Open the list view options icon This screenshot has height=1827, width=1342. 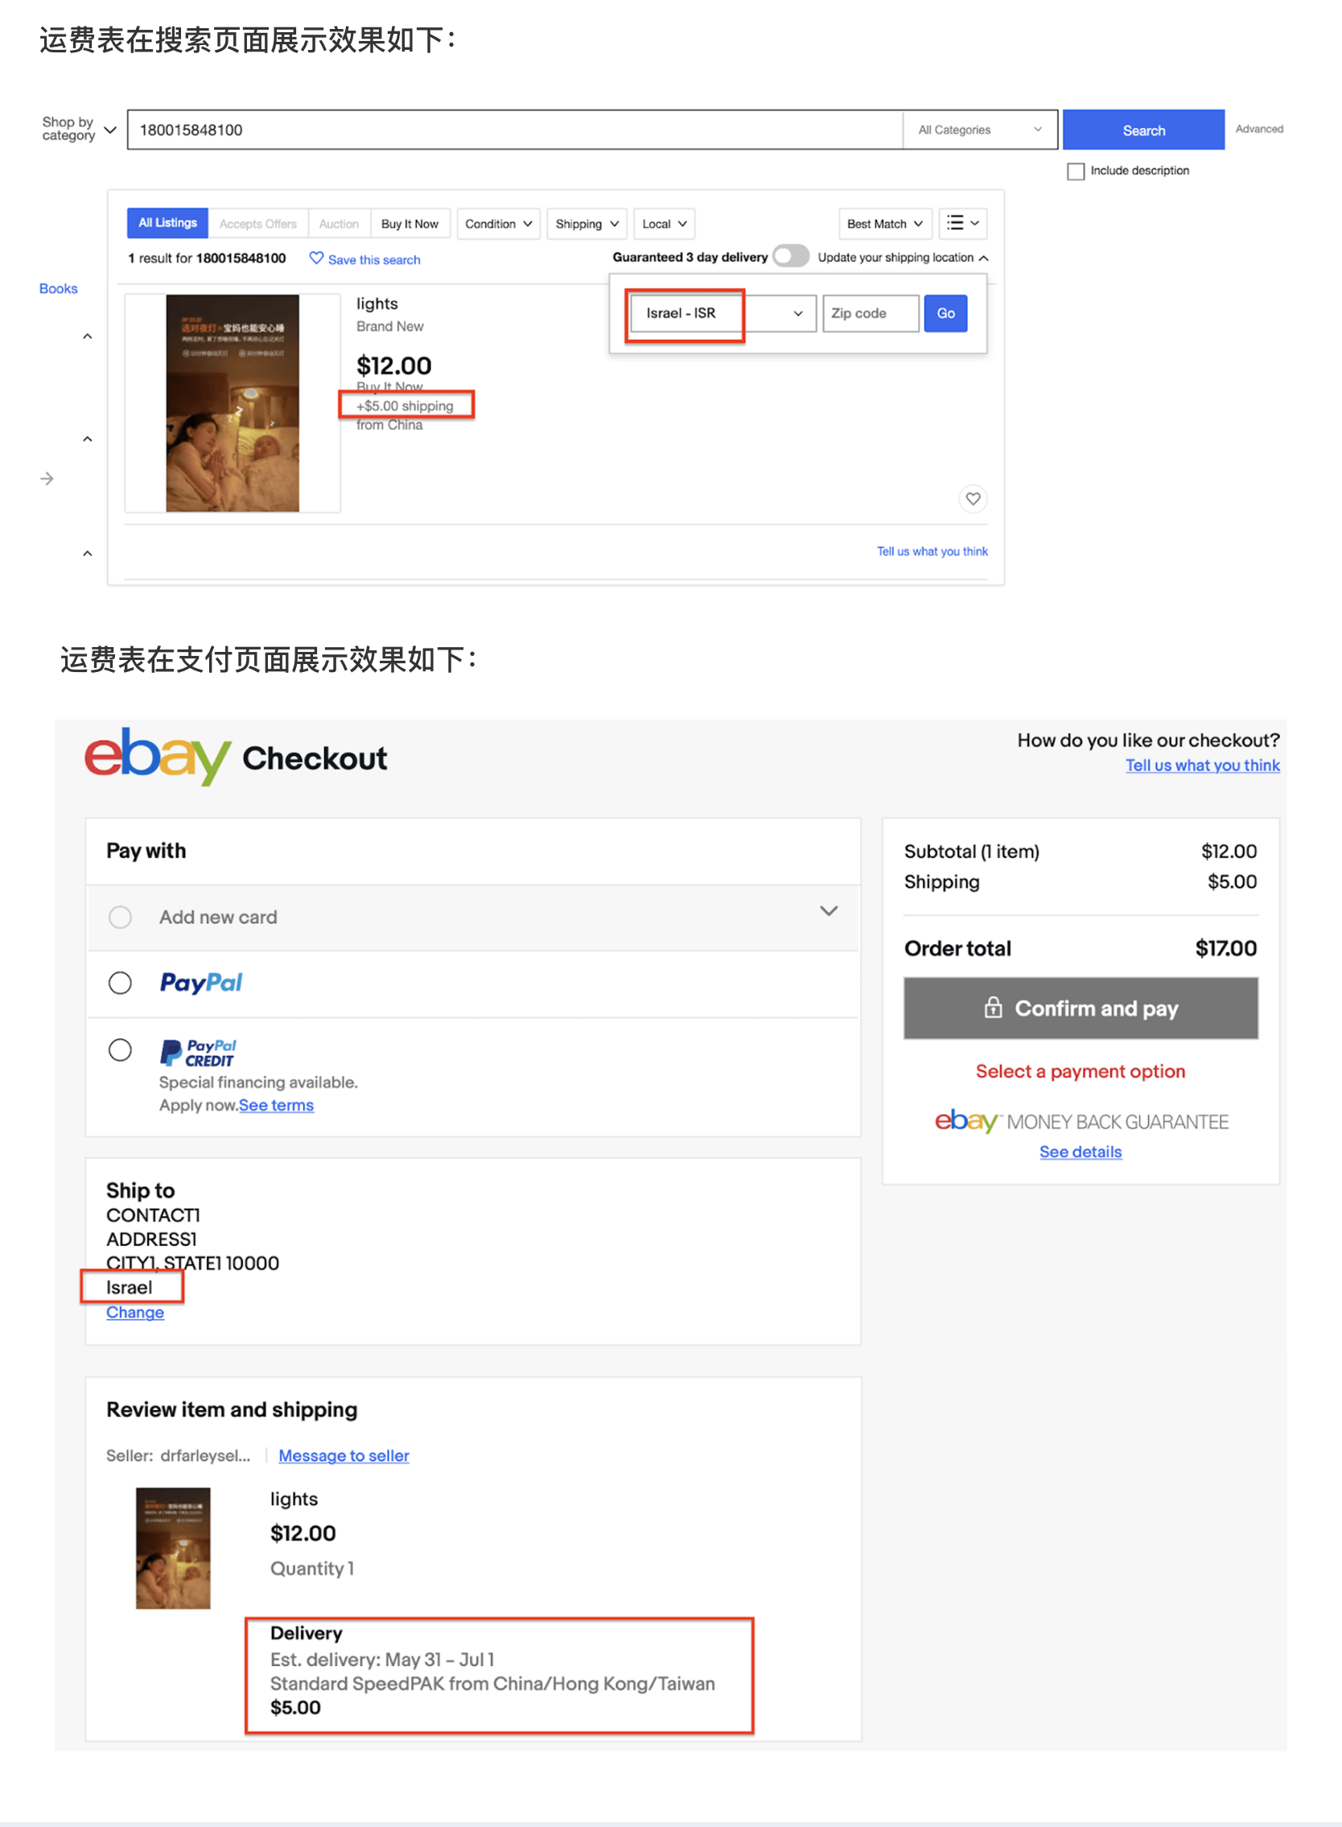coord(962,224)
